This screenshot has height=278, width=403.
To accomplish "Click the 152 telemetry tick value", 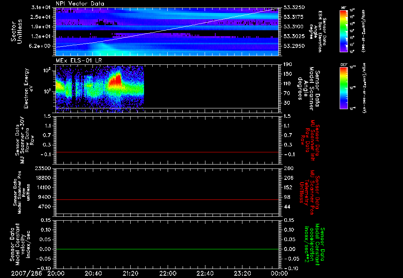I will (x=288, y=187).
